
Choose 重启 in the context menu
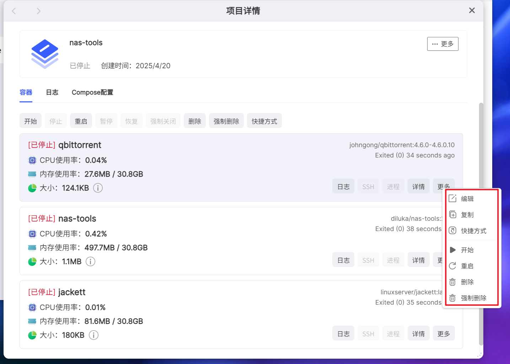point(472,266)
